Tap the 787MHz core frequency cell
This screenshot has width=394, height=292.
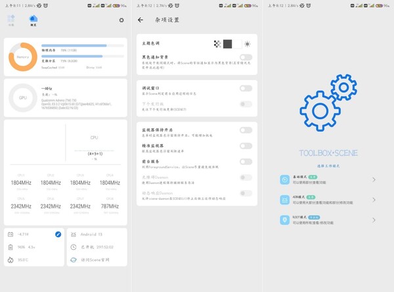[110, 206]
